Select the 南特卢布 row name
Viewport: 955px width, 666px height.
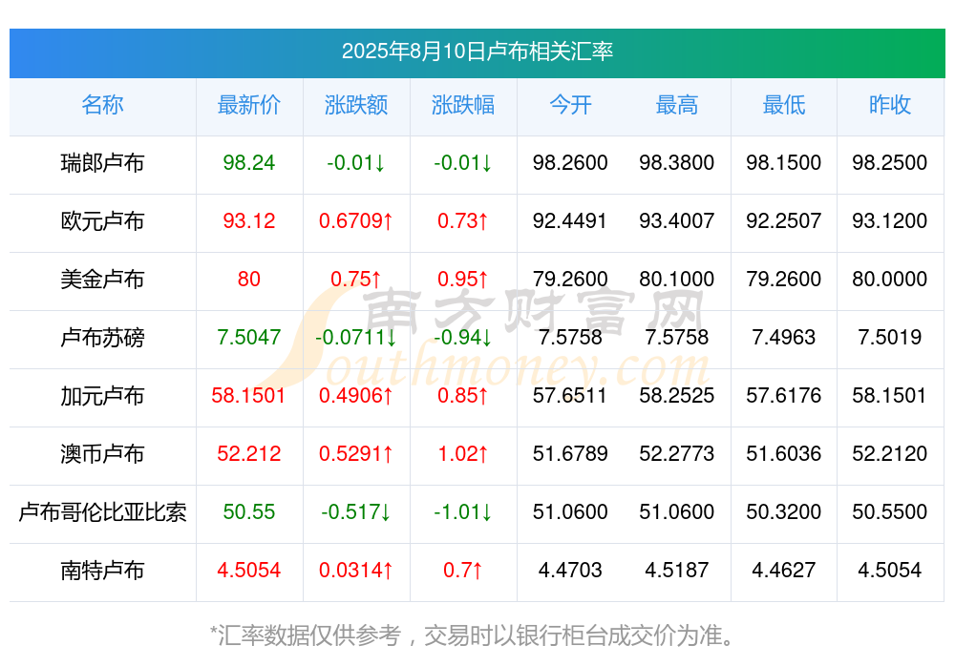click(102, 571)
